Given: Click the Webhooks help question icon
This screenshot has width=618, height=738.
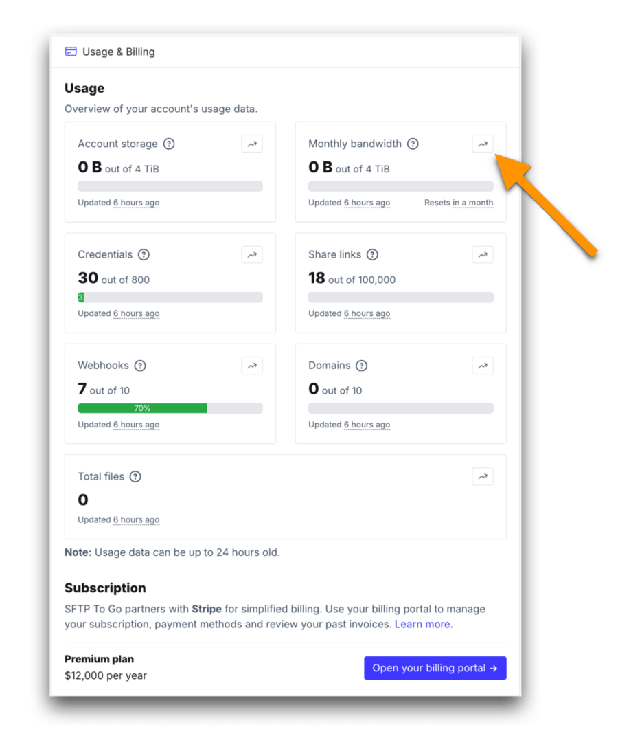Looking at the screenshot, I should pyautogui.click(x=140, y=366).
